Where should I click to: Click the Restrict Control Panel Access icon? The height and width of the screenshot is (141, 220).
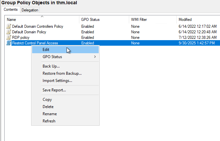click(9, 43)
